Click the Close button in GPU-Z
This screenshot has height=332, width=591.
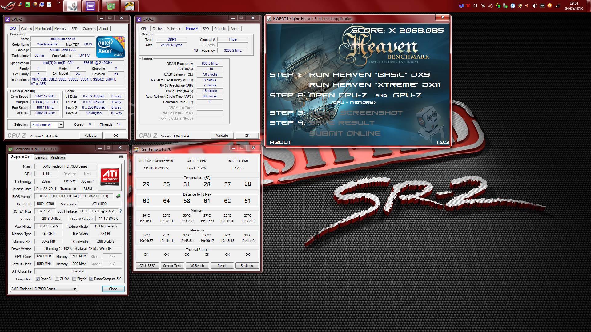(x=113, y=289)
